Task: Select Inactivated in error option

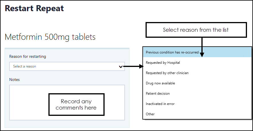Action: tap(160, 104)
